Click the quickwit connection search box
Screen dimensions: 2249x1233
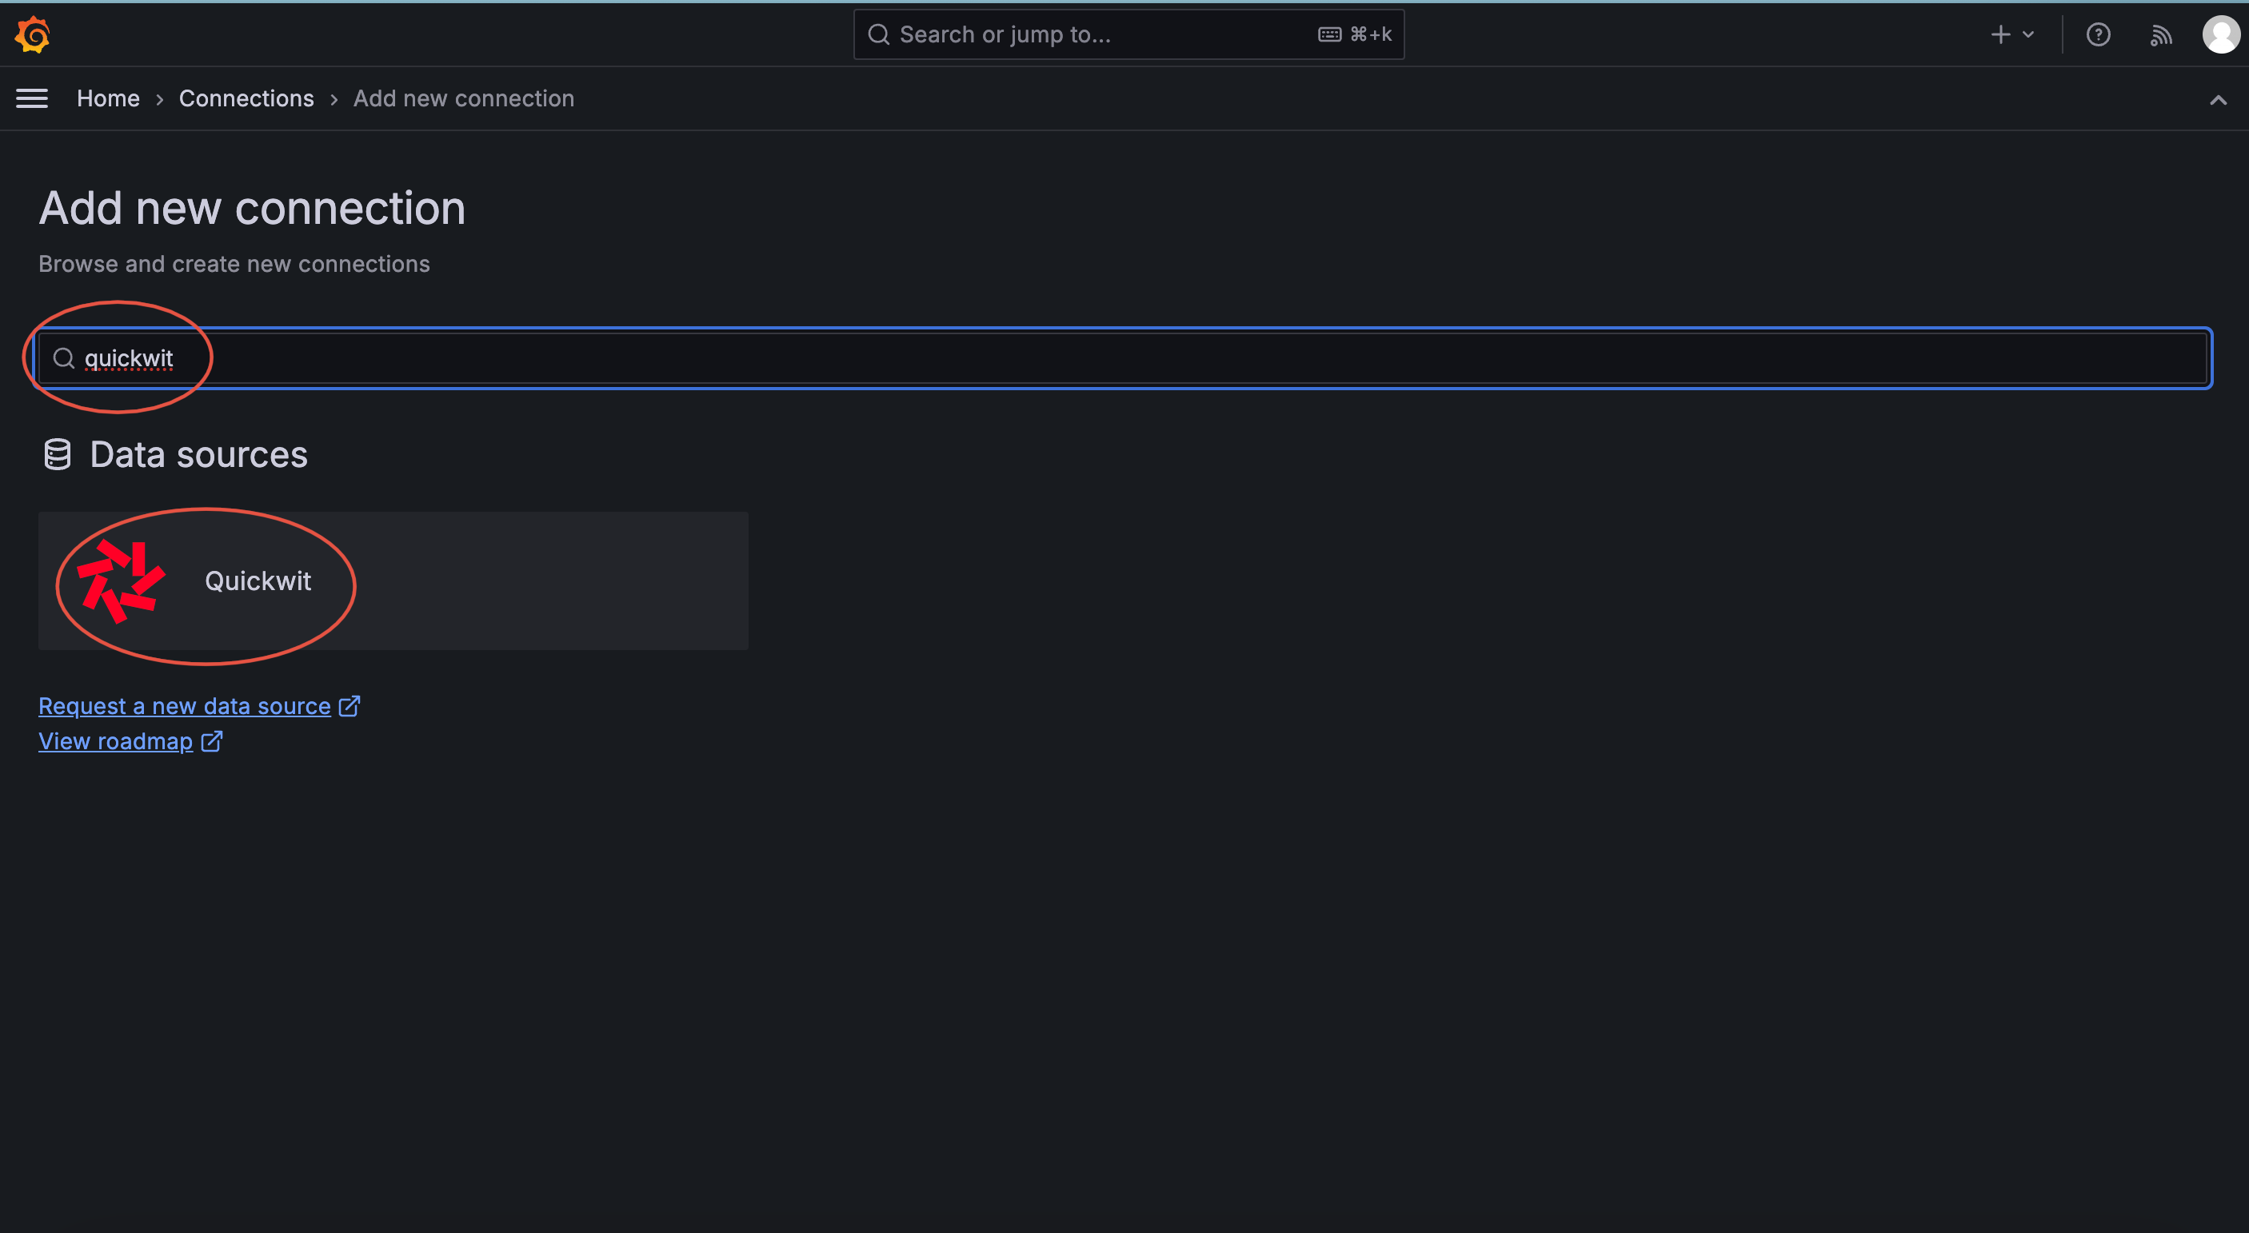point(1123,359)
